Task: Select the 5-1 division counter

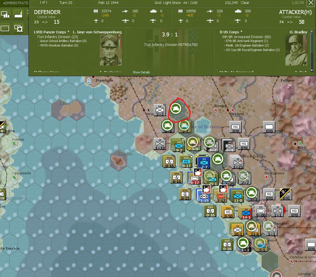Action: point(262,246)
